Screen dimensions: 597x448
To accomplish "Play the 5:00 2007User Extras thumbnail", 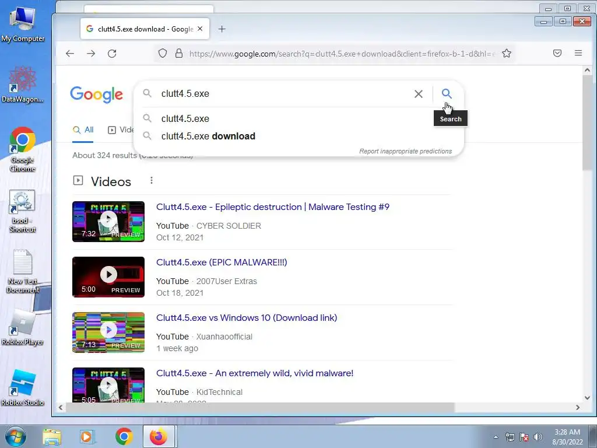I will [x=108, y=277].
